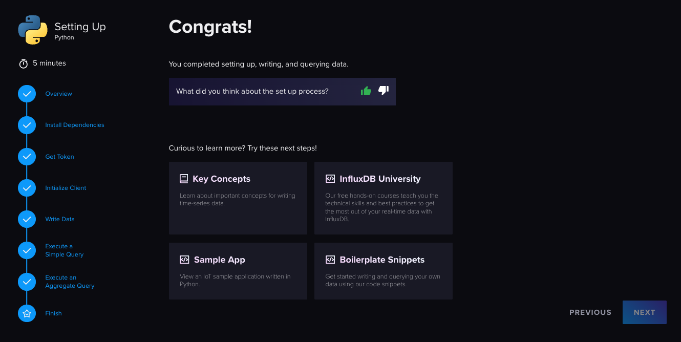Click the Initialize Client checkmark icon
Viewport: 681px width, 342px height.
[27, 188]
